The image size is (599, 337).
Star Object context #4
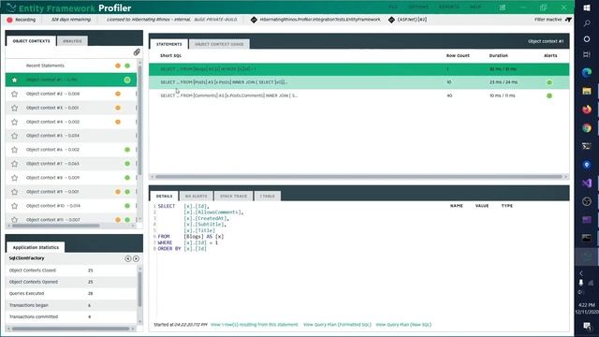click(x=15, y=122)
